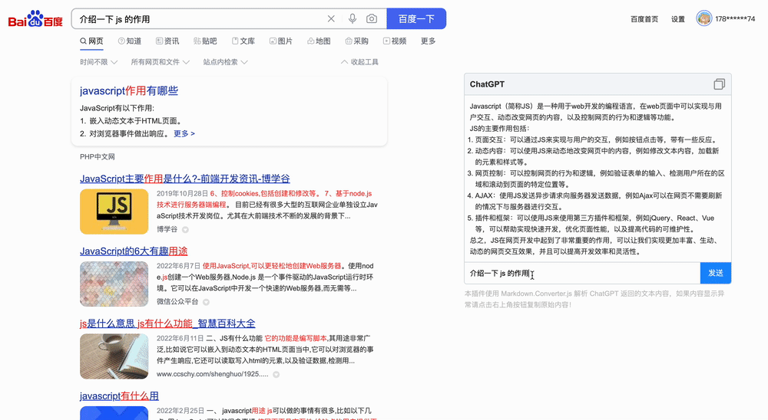This screenshot has width=768, height=420.
Task: Open the 采购 tab
Action: click(x=356, y=41)
